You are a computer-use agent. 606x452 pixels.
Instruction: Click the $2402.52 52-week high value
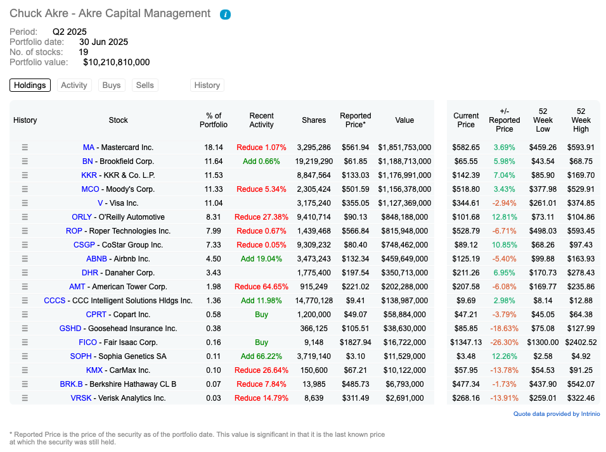581,342
